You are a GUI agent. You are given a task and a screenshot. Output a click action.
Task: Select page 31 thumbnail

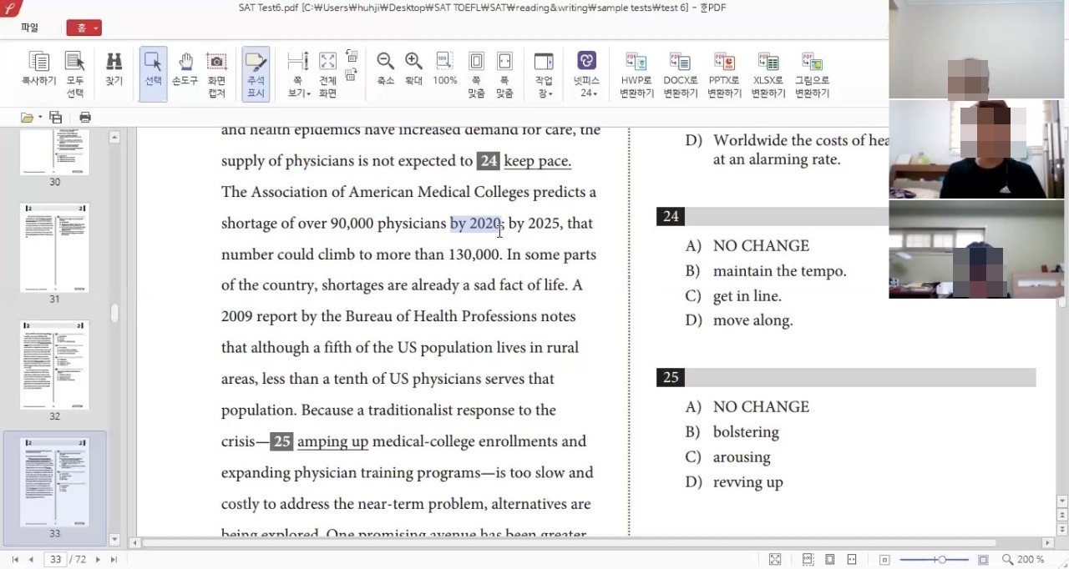54,248
